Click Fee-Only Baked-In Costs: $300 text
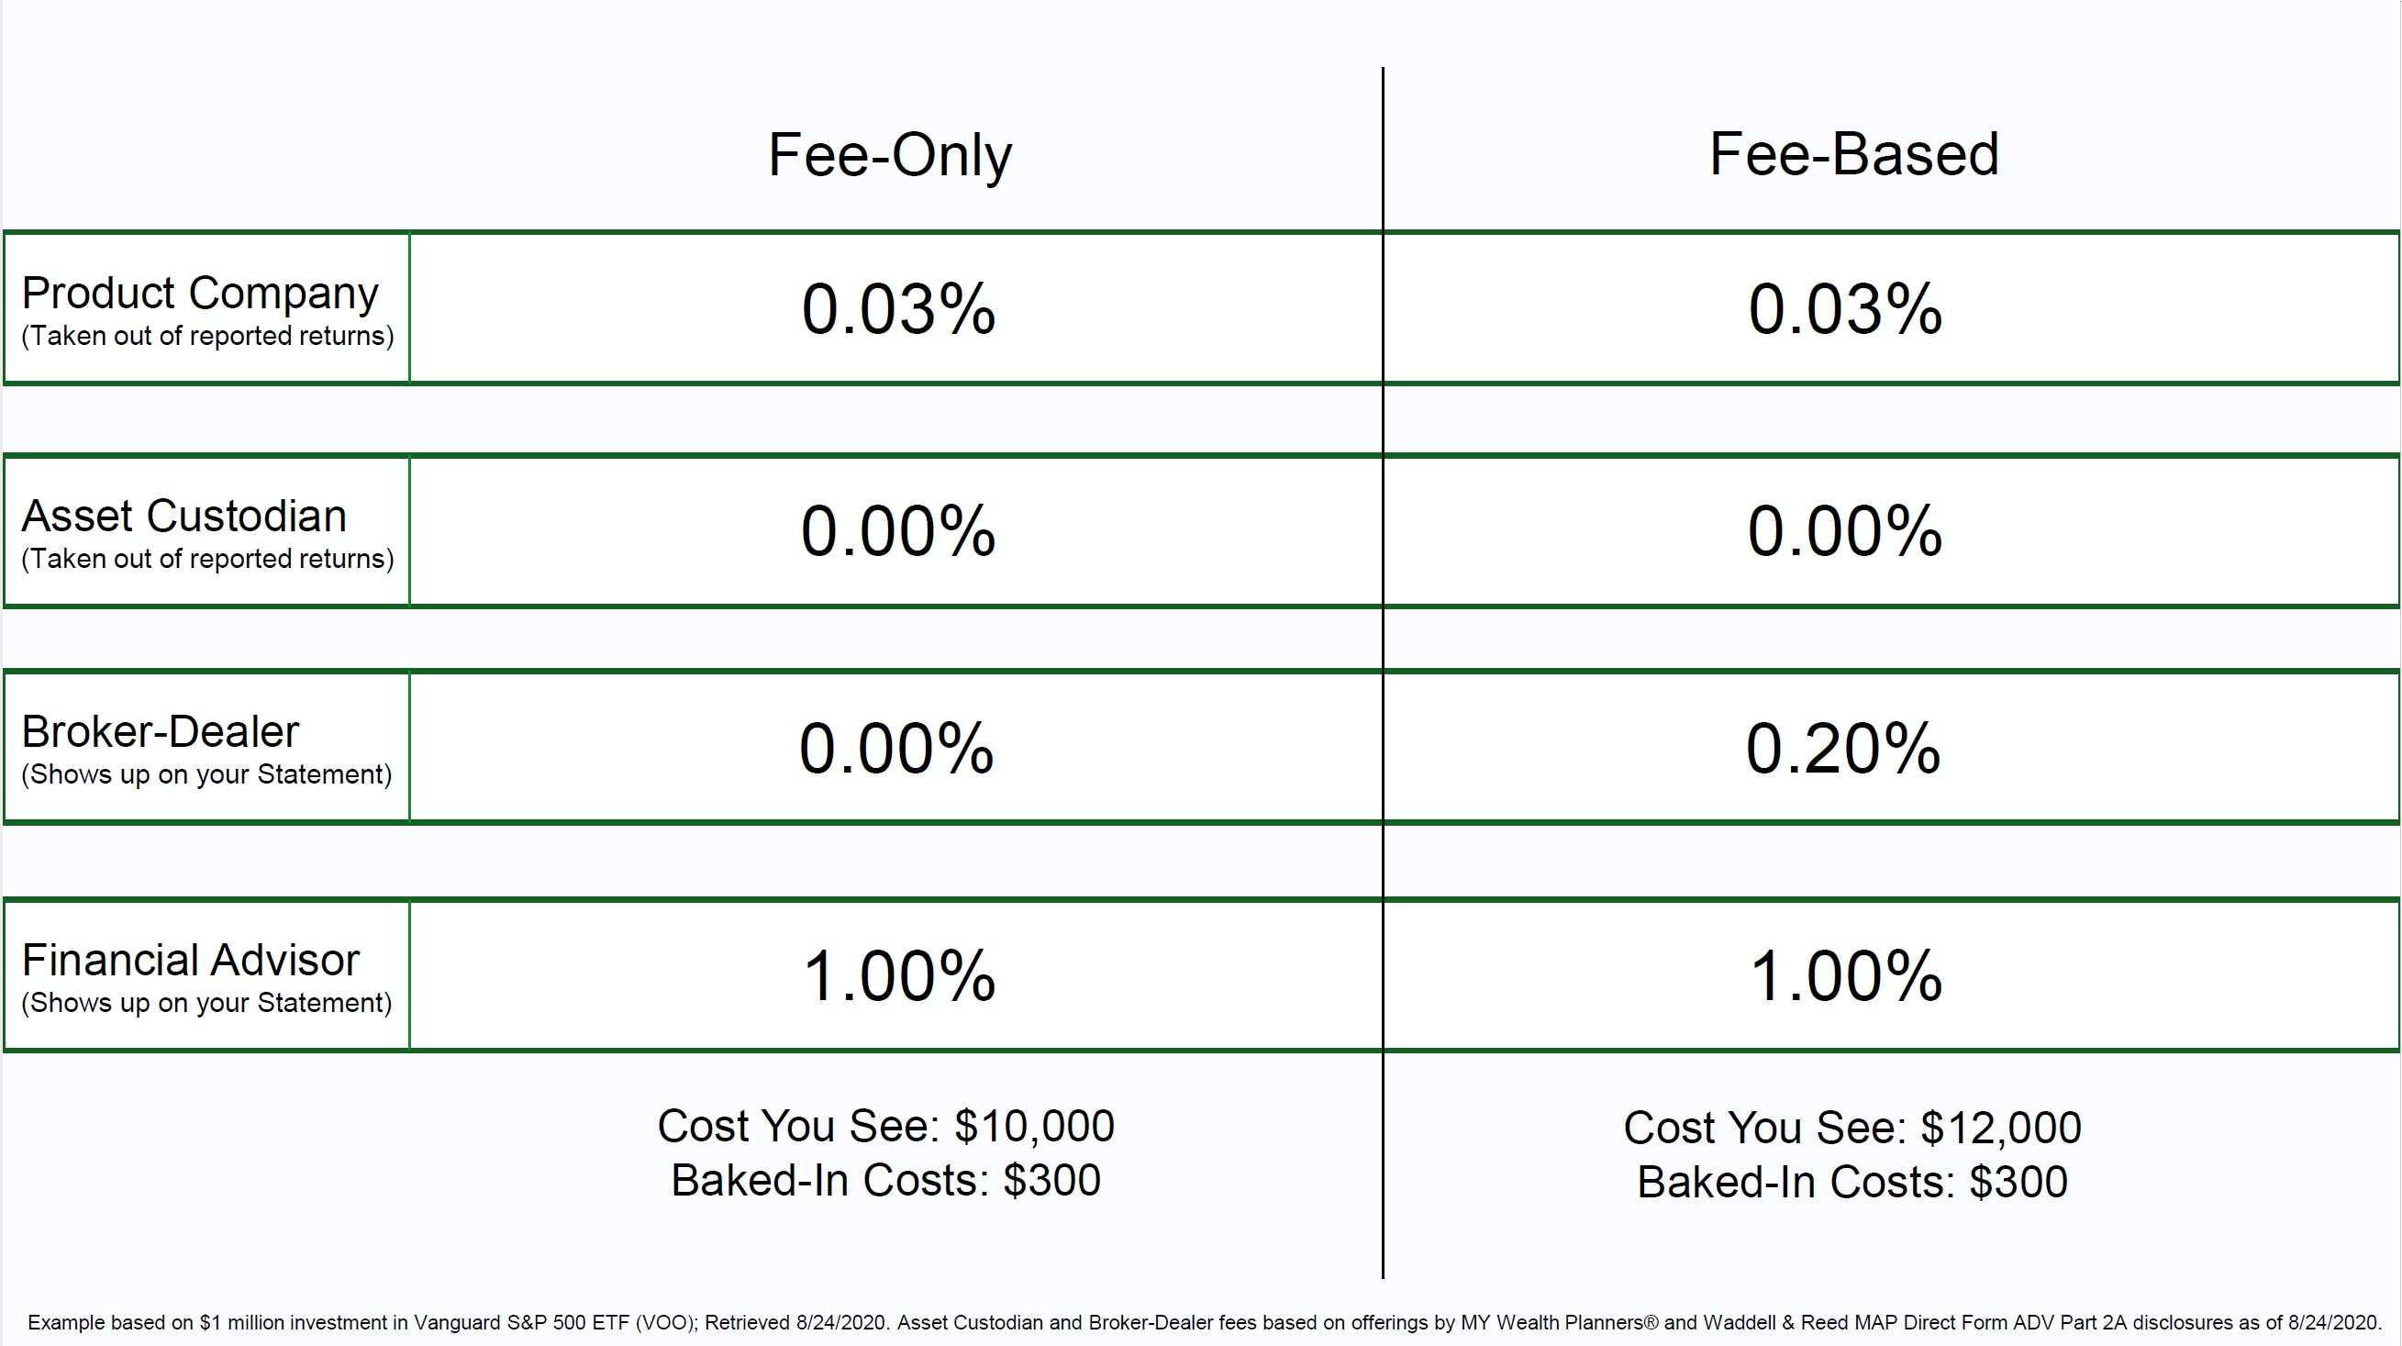This screenshot has width=2402, height=1346. pyautogui.click(x=885, y=1181)
